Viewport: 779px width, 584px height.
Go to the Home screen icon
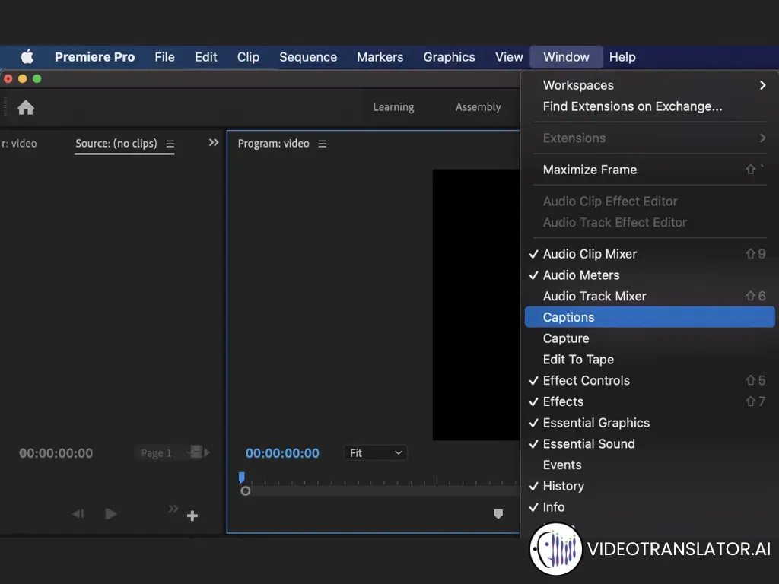coord(26,107)
